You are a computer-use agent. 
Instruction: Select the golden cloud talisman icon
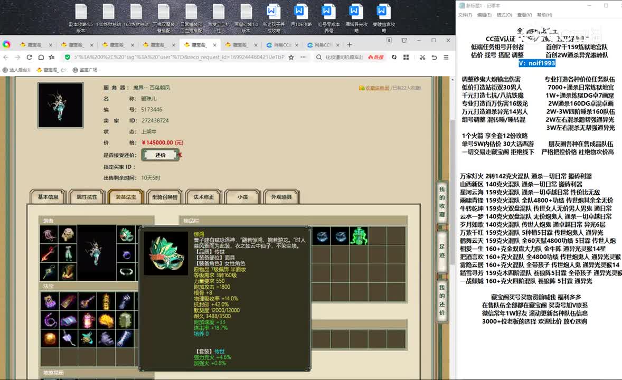[106, 320]
